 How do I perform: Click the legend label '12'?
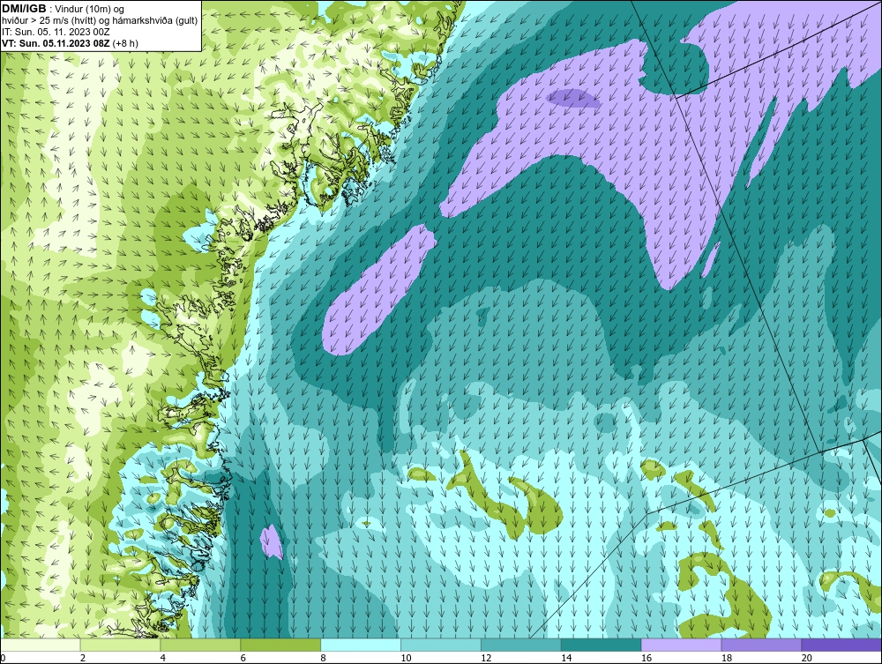pos(485,658)
